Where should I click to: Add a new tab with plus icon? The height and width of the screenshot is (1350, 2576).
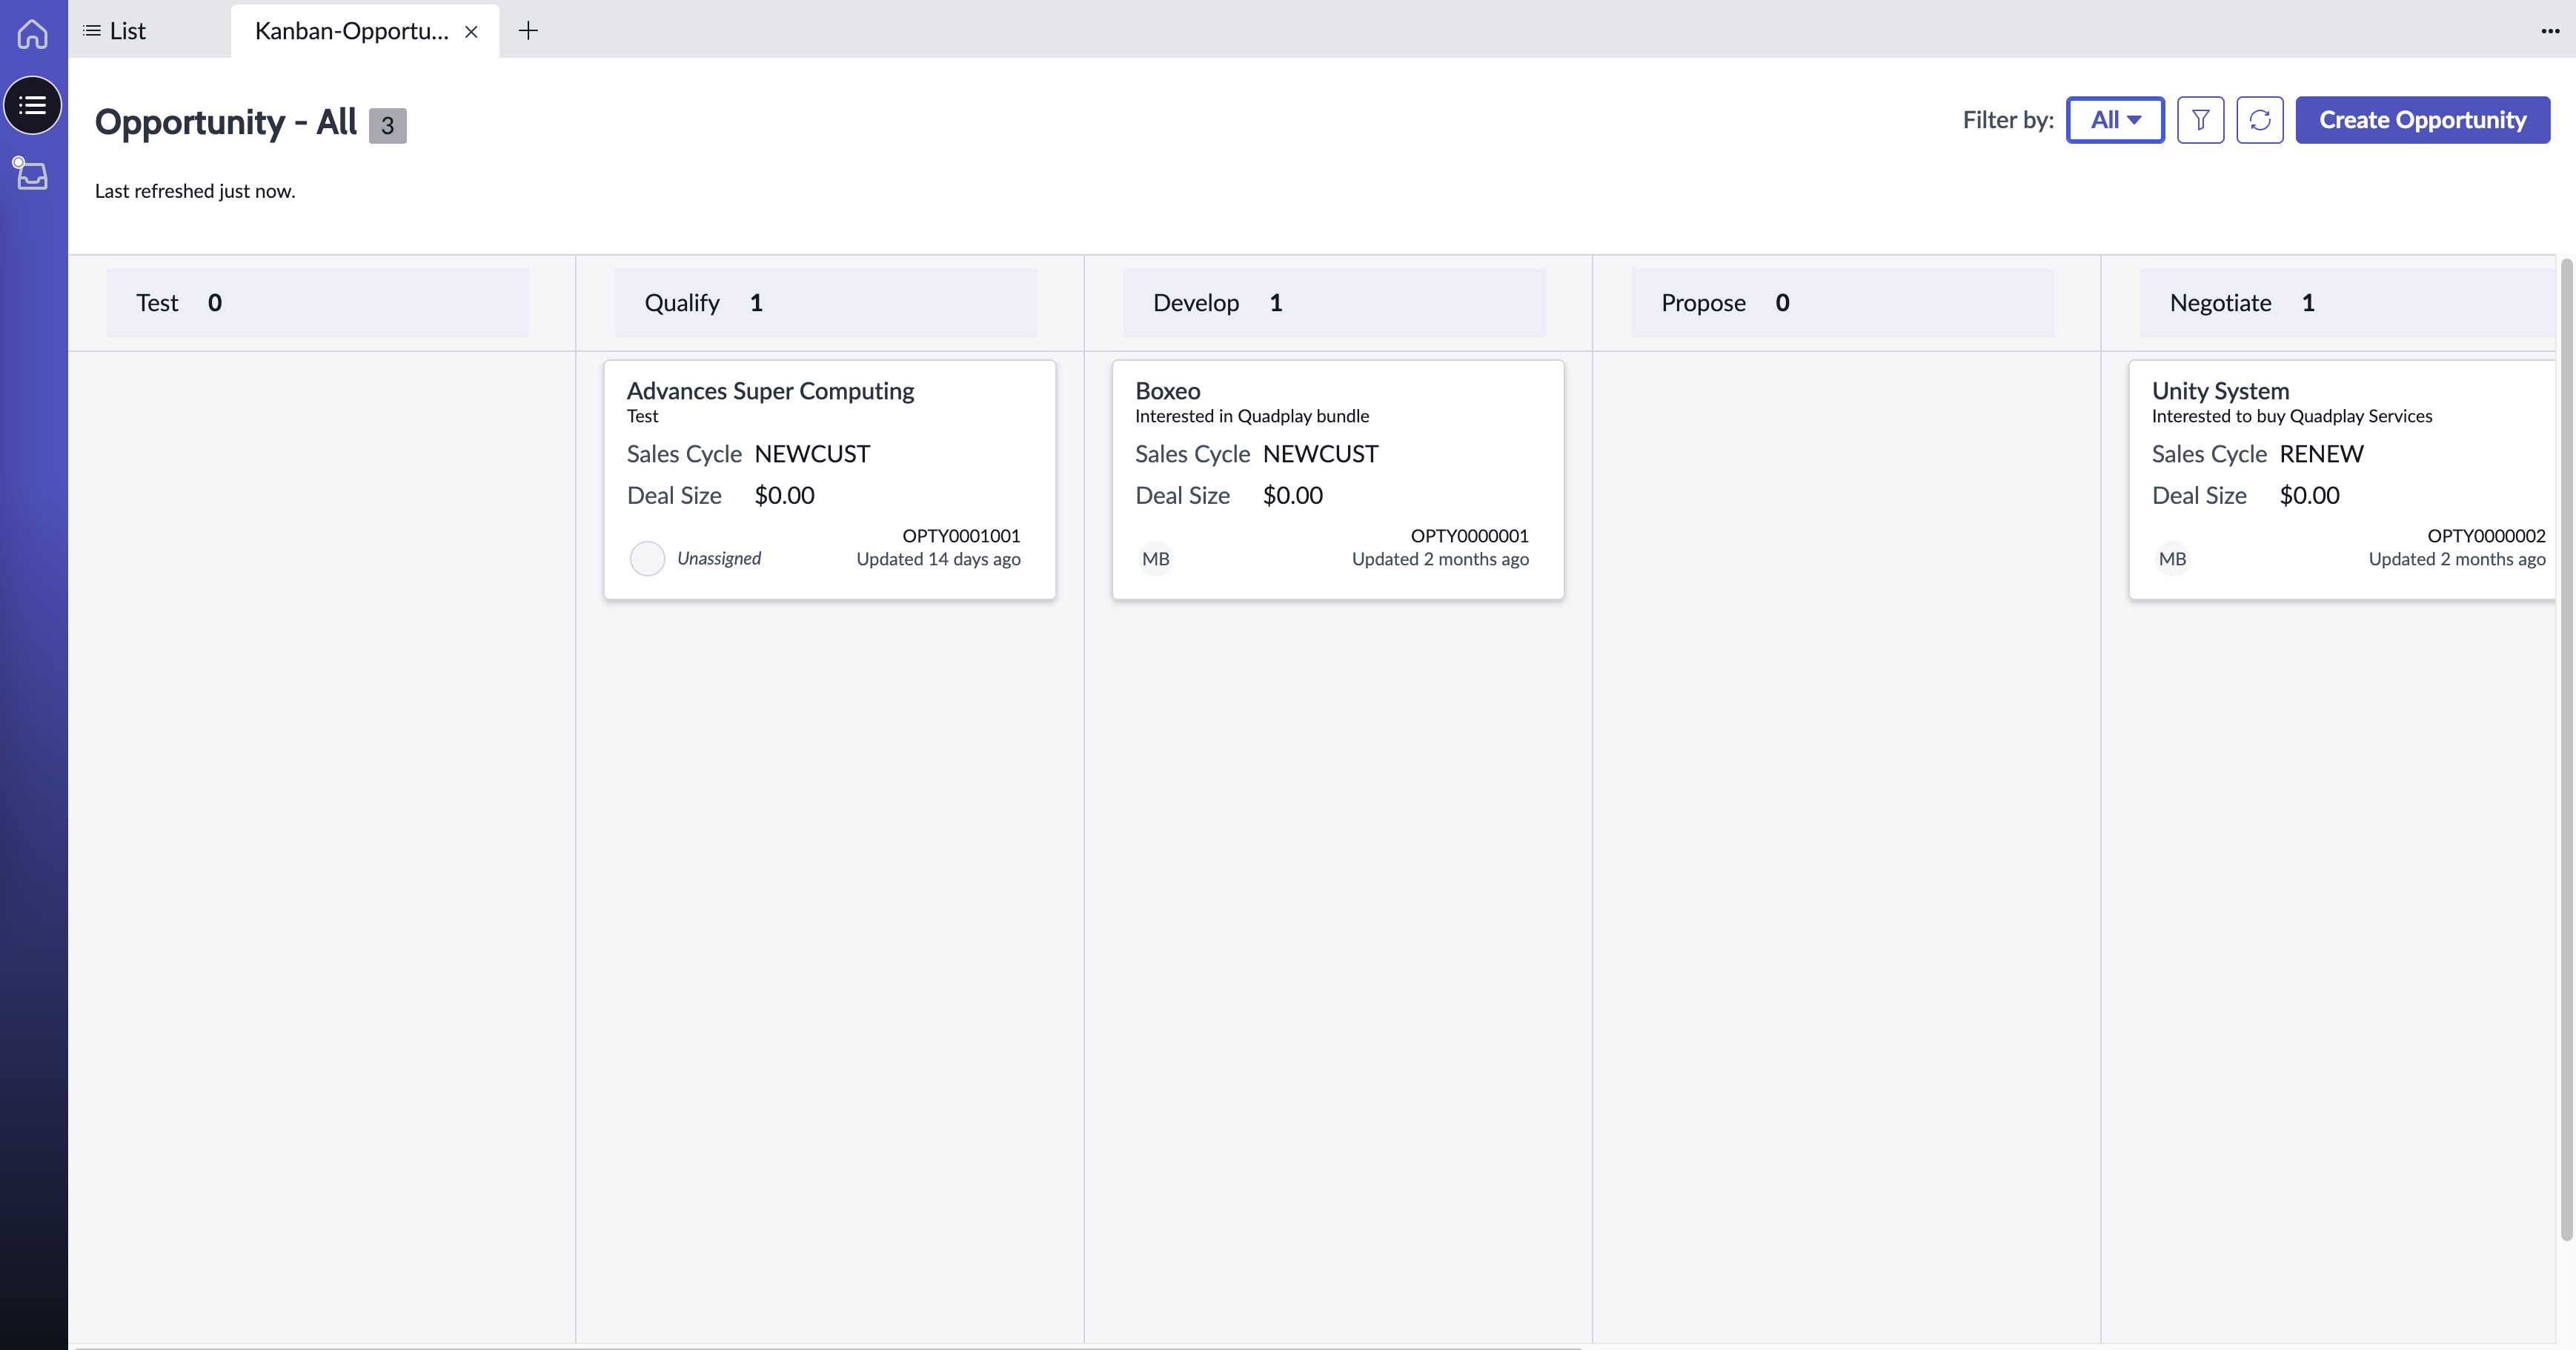(x=528, y=31)
